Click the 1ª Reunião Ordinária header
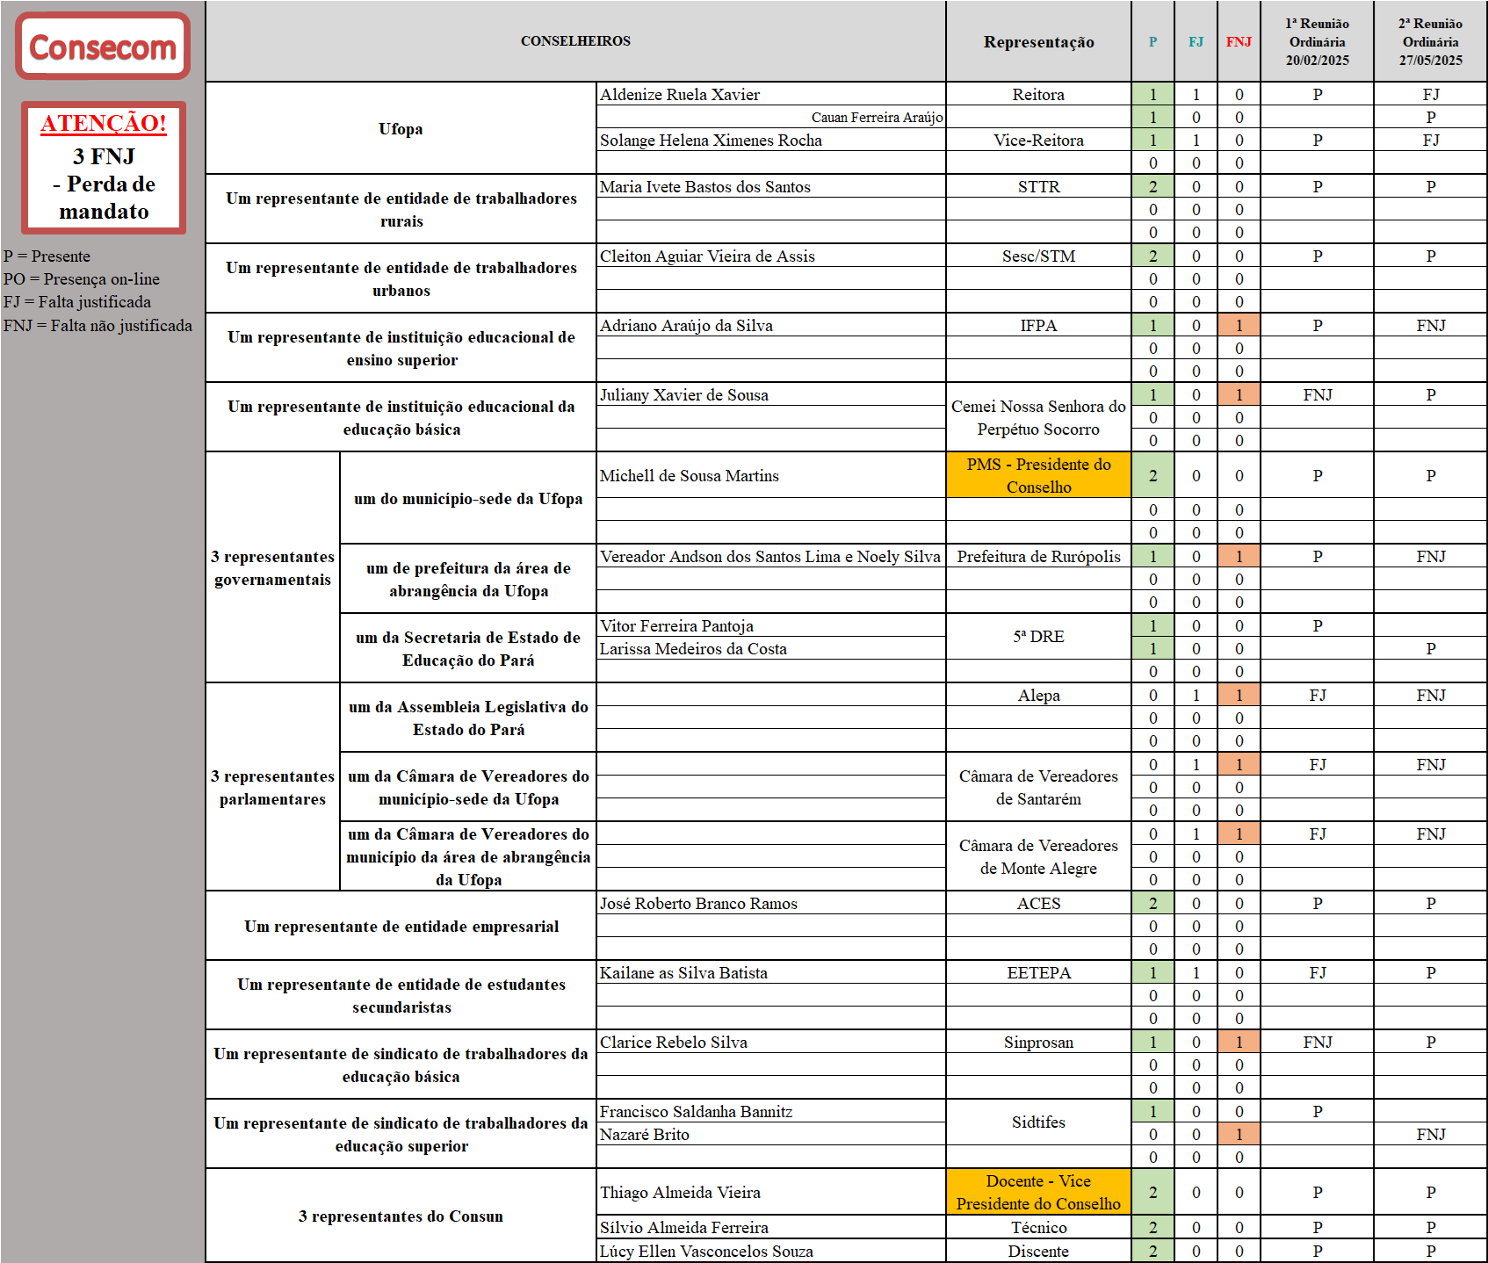 tap(1318, 40)
